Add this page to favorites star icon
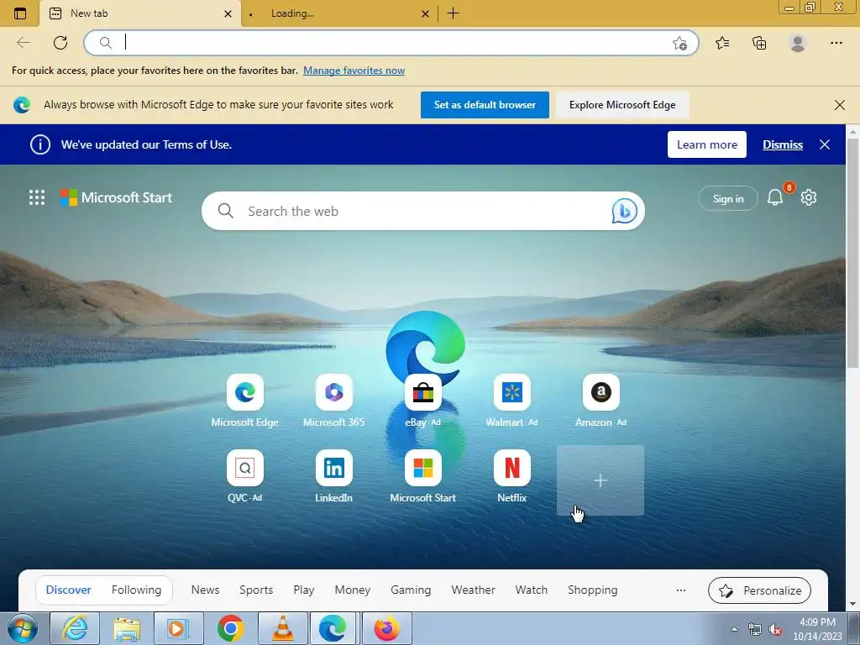This screenshot has height=645, width=860. [679, 44]
